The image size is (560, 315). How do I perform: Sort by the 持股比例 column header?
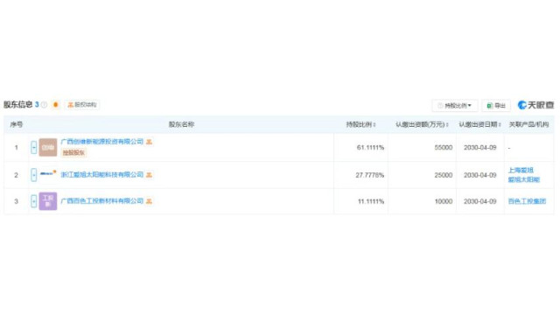point(360,124)
